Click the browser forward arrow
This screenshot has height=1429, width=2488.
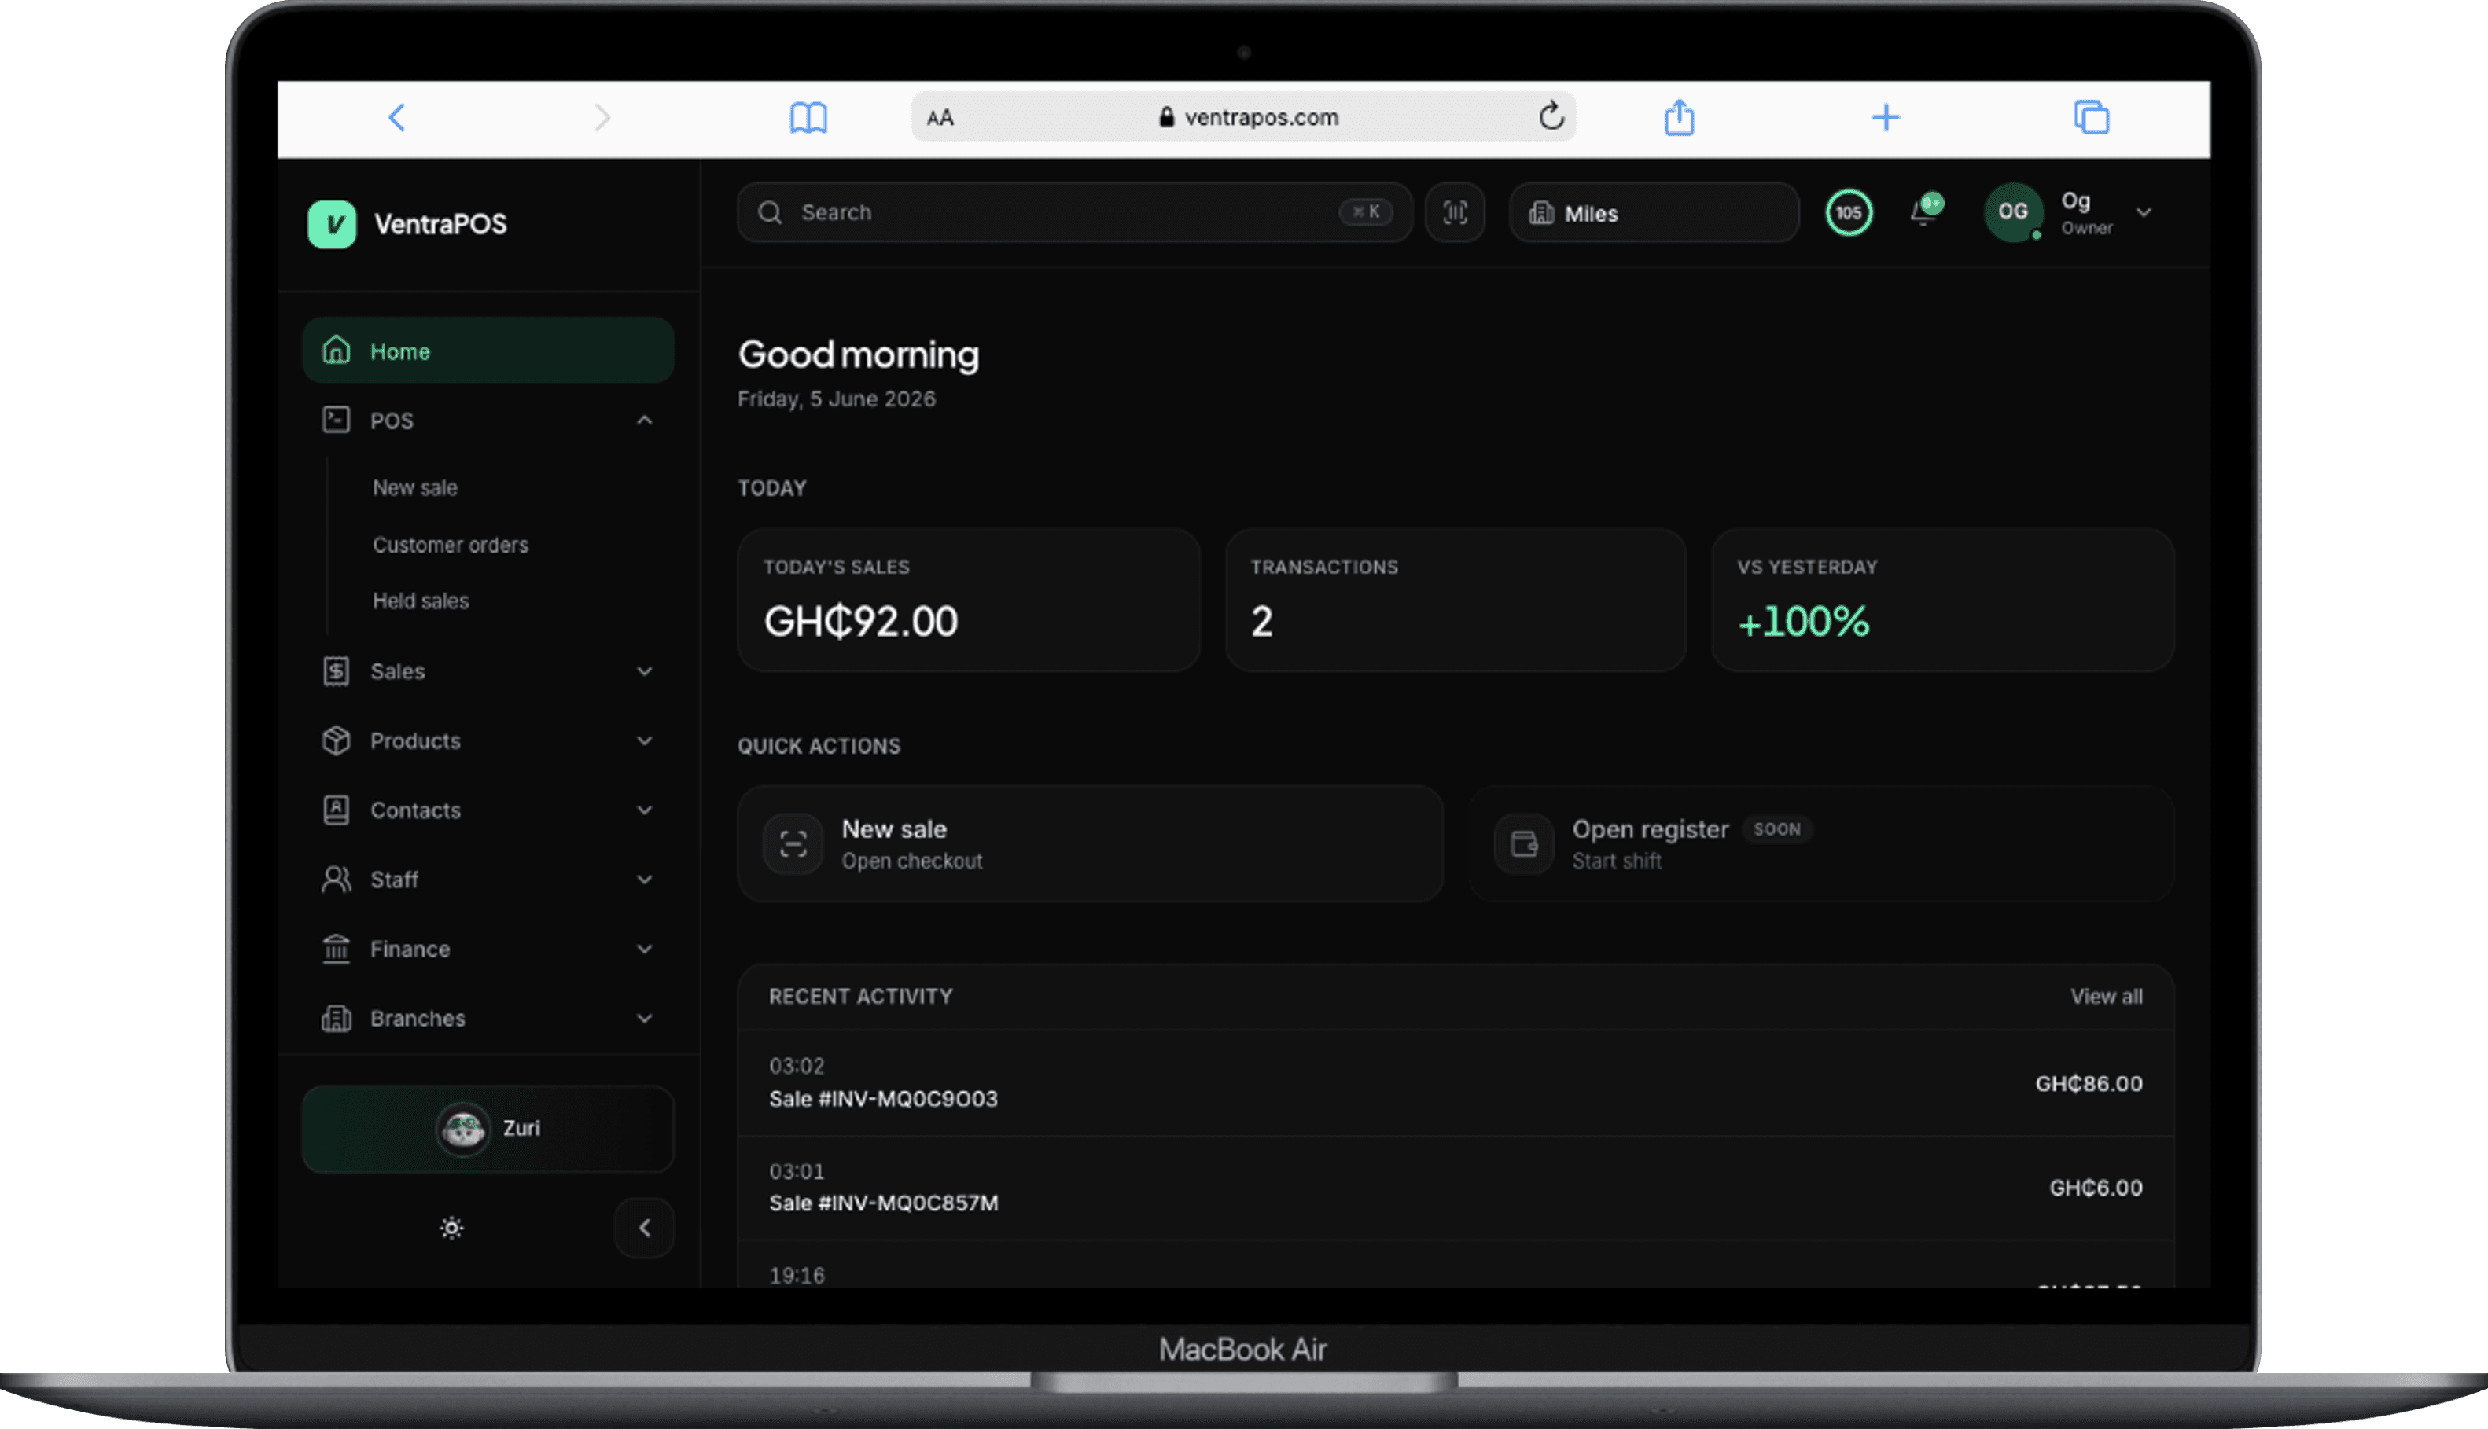pyautogui.click(x=603, y=118)
